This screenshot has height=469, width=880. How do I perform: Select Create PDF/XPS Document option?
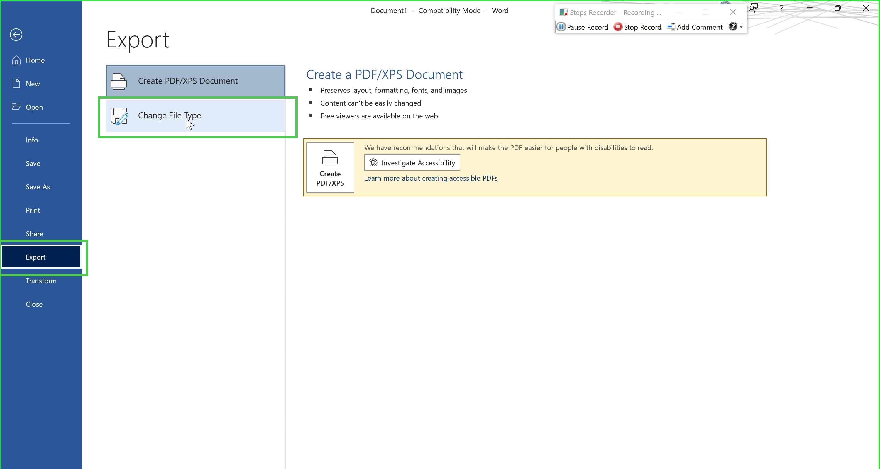pos(195,81)
